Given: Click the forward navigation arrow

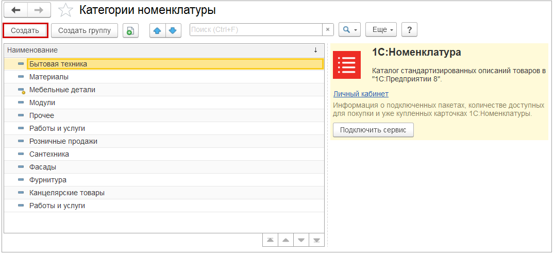Looking at the screenshot, I should 39,10.
